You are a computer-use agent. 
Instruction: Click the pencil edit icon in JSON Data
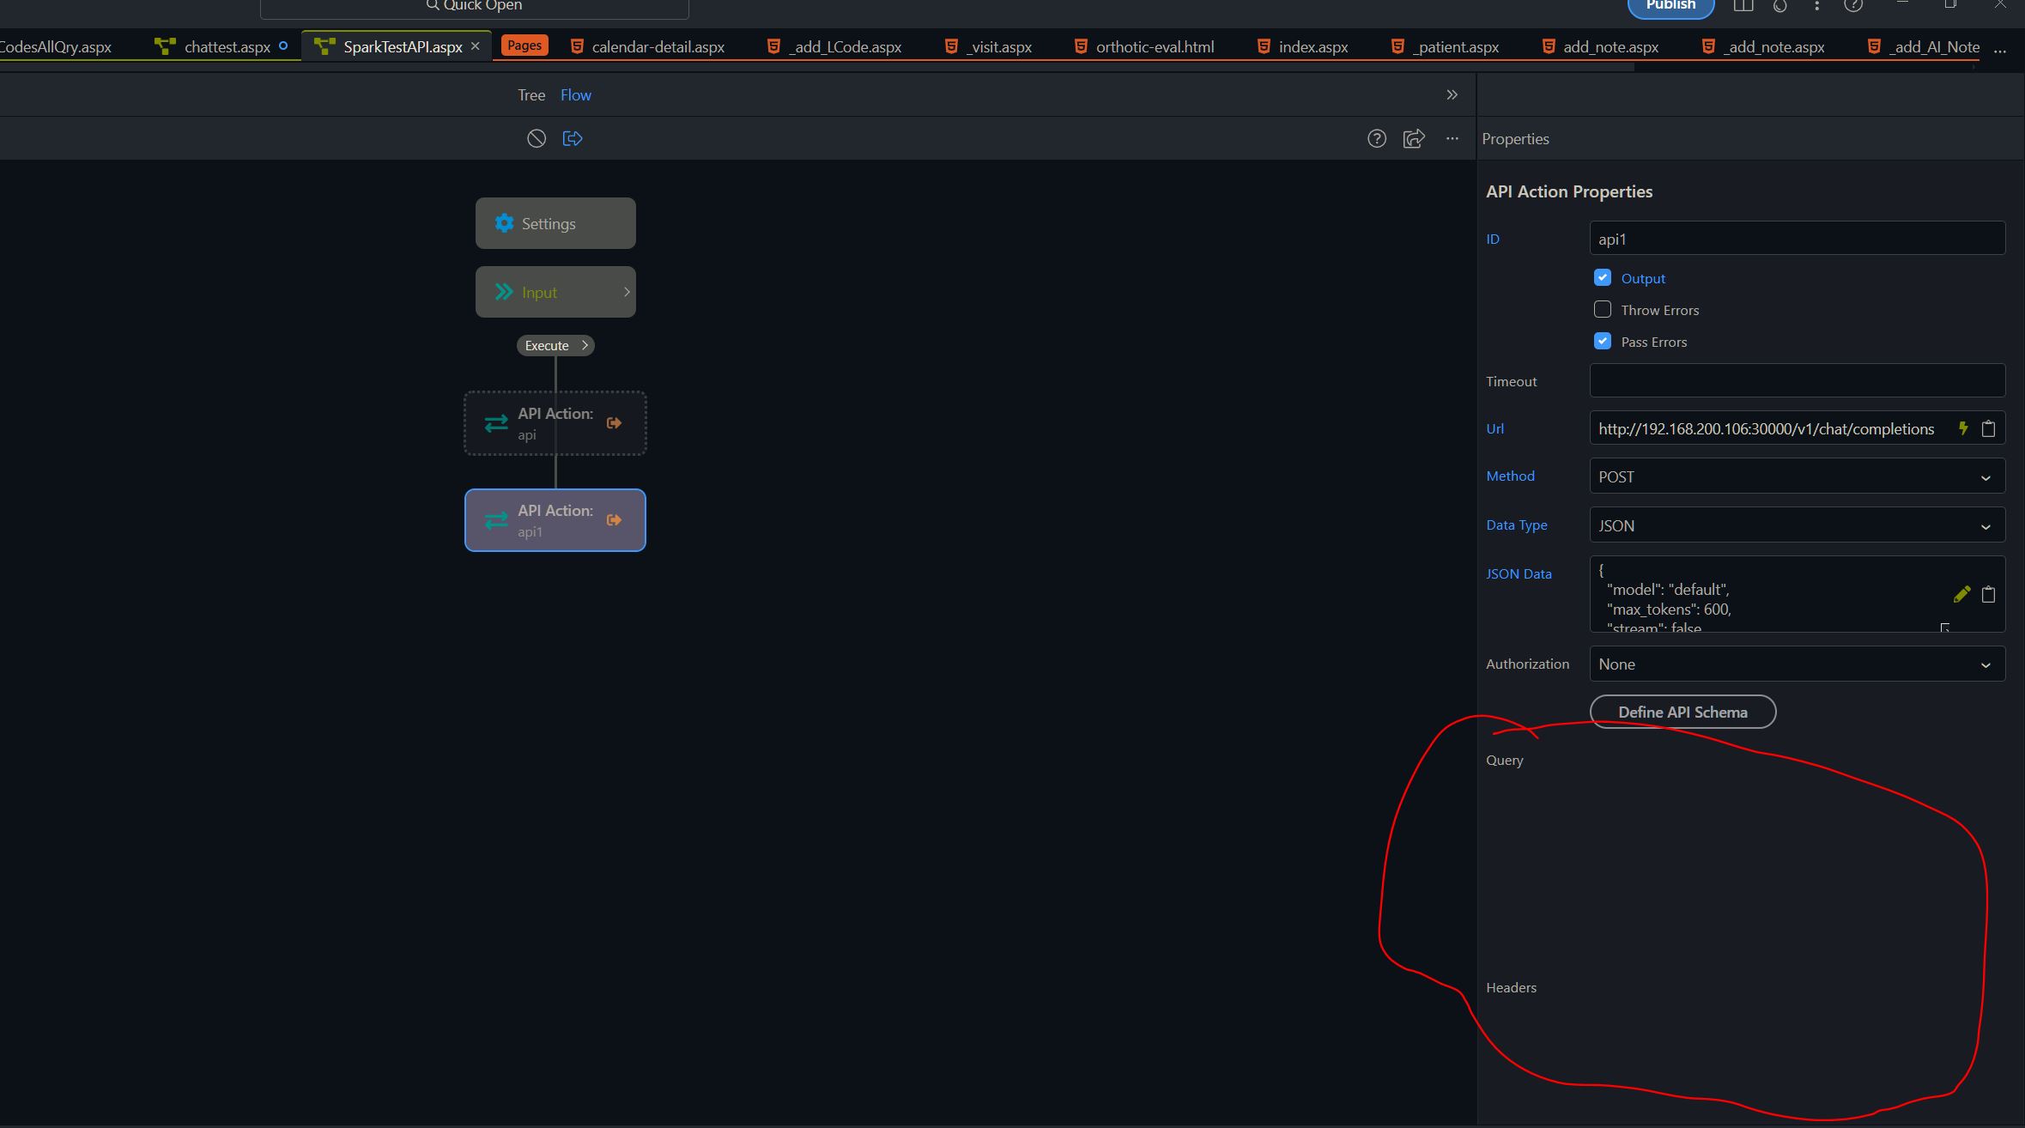pos(1961,594)
